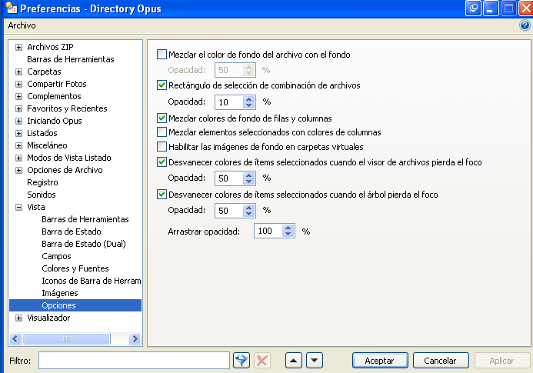
Task: Expand the Carpetas tree node
Action: [x=19, y=72]
